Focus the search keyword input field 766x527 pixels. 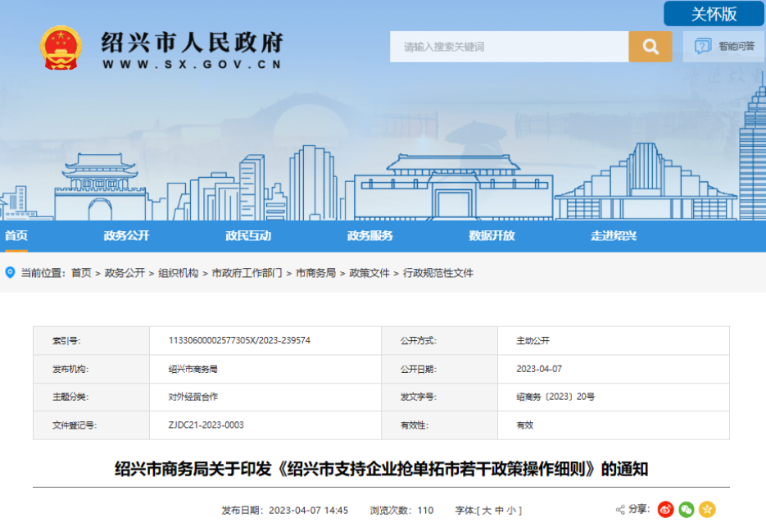point(510,47)
